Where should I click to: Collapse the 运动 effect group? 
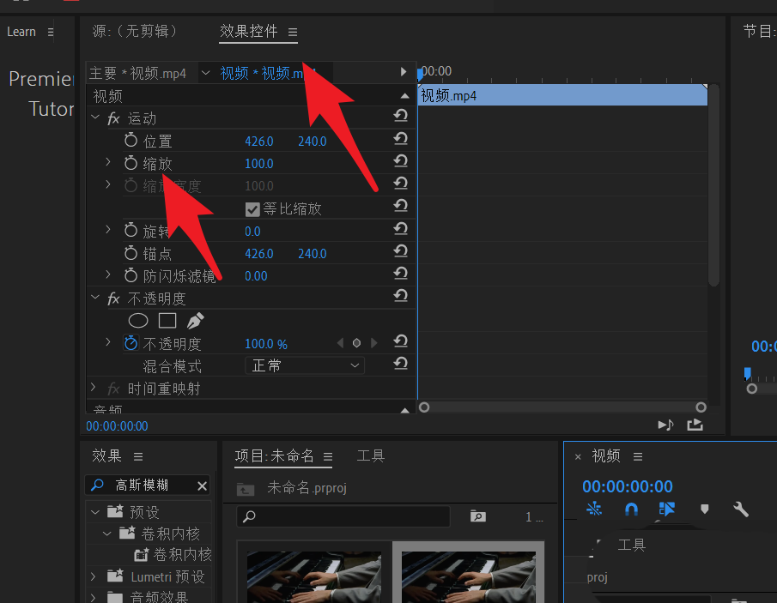coord(95,118)
